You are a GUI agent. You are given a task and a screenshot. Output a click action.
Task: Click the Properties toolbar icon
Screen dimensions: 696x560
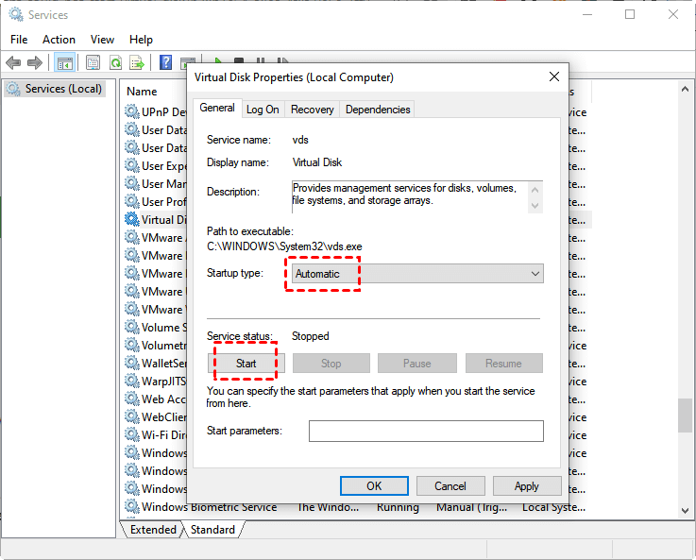click(93, 62)
